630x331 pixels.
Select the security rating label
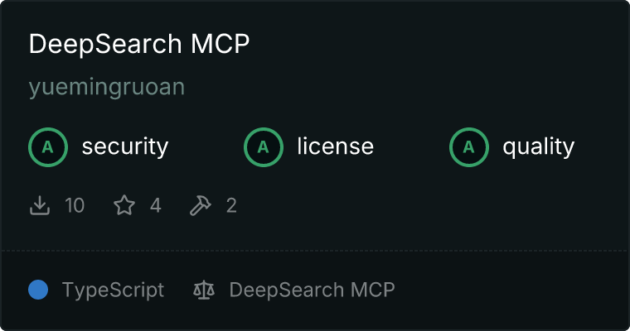(125, 146)
